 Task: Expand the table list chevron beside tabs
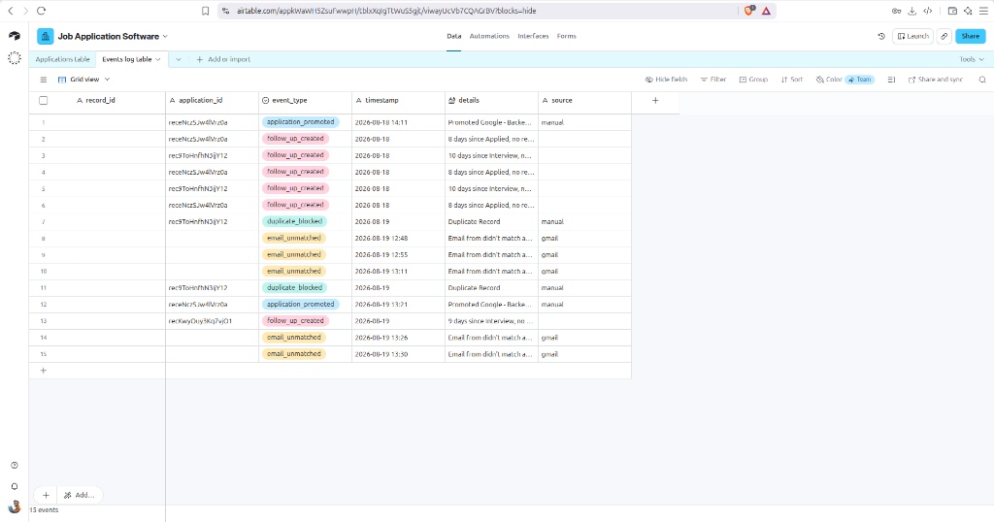[179, 59]
